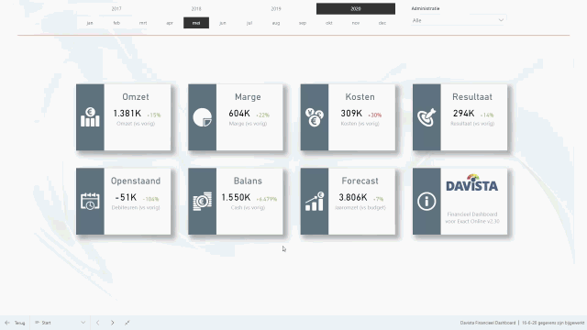Screen dimensions: 587x330
Task: Select the year 2017 filter
Action: [116, 8]
